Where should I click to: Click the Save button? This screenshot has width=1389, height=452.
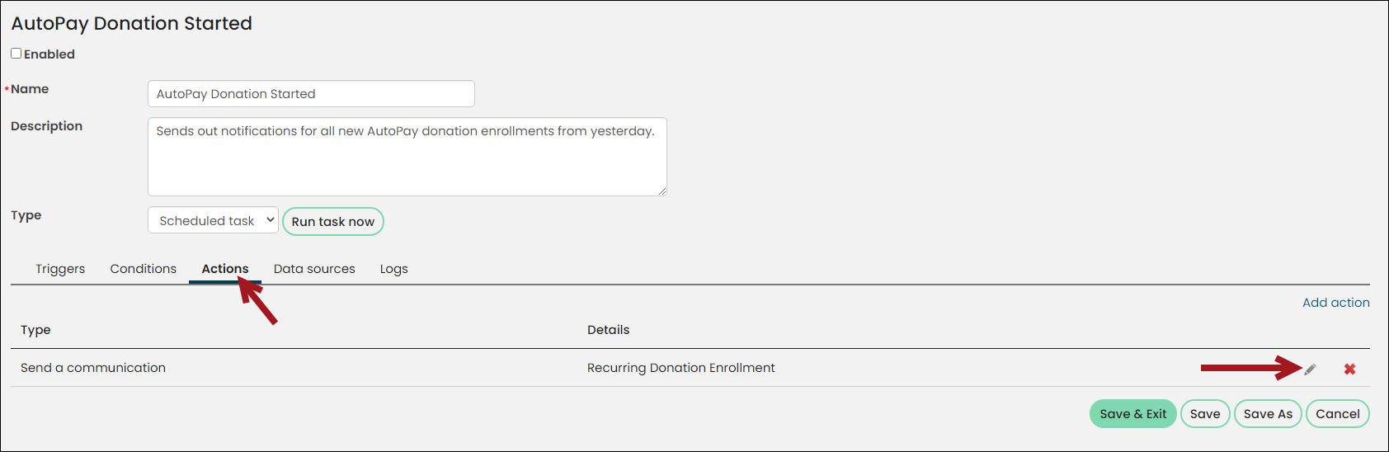coord(1205,414)
